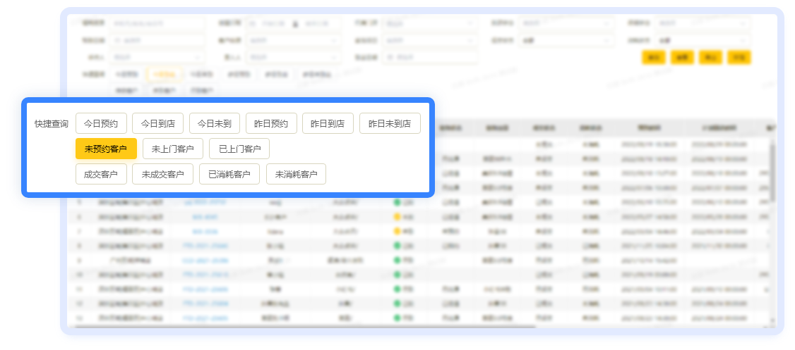Click the 昨日未到店 filter
Viewport: 795px width, 350px height.
(390, 123)
